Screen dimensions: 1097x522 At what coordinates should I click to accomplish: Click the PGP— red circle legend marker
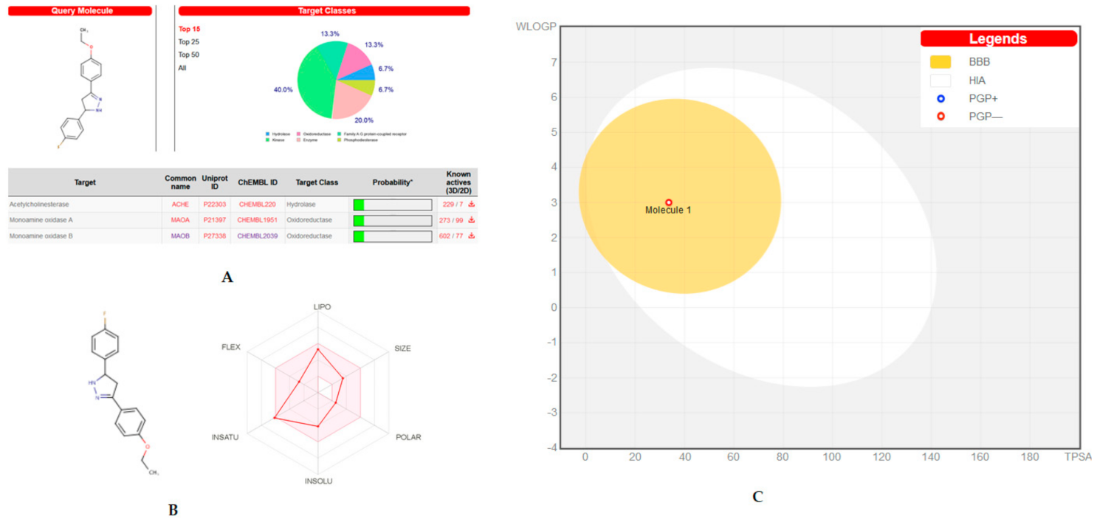940,116
